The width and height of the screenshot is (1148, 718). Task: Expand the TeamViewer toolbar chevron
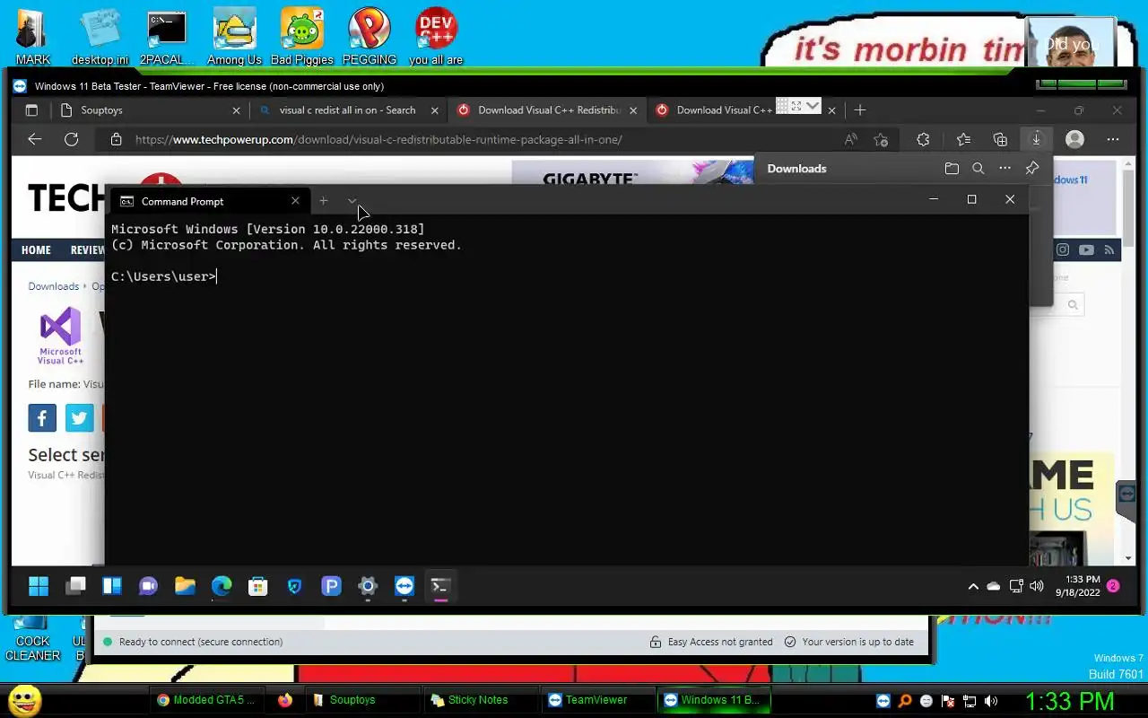[813, 106]
